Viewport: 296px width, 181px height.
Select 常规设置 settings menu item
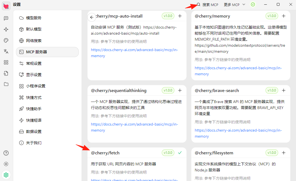(x=48, y=63)
